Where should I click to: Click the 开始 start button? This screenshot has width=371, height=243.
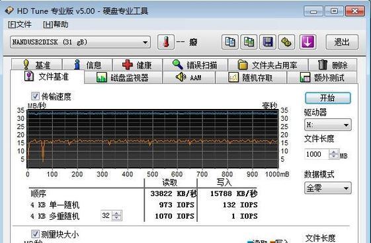(x=328, y=98)
